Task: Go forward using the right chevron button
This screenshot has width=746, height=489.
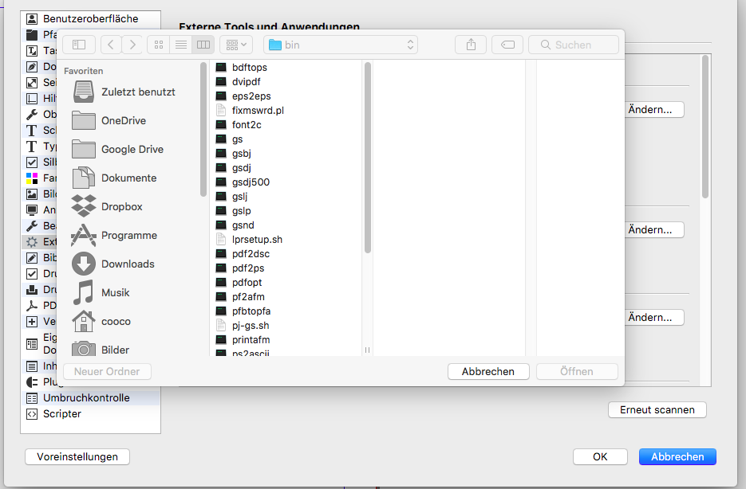Action: (x=132, y=45)
